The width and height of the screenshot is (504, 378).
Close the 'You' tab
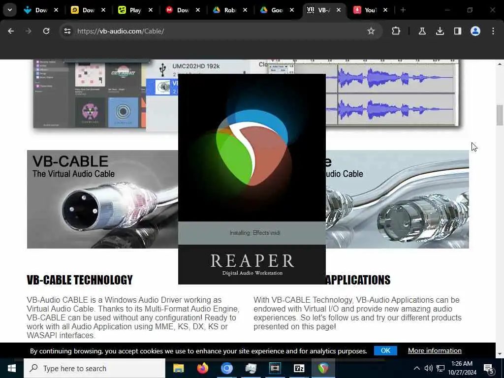(x=385, y=10)
